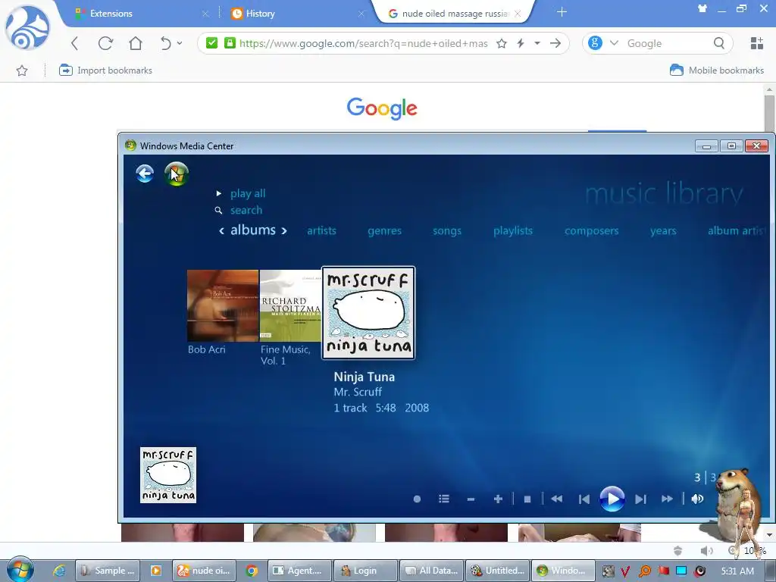Open the highlighted Ninja Tuna album cover

[x=369, y=313]
